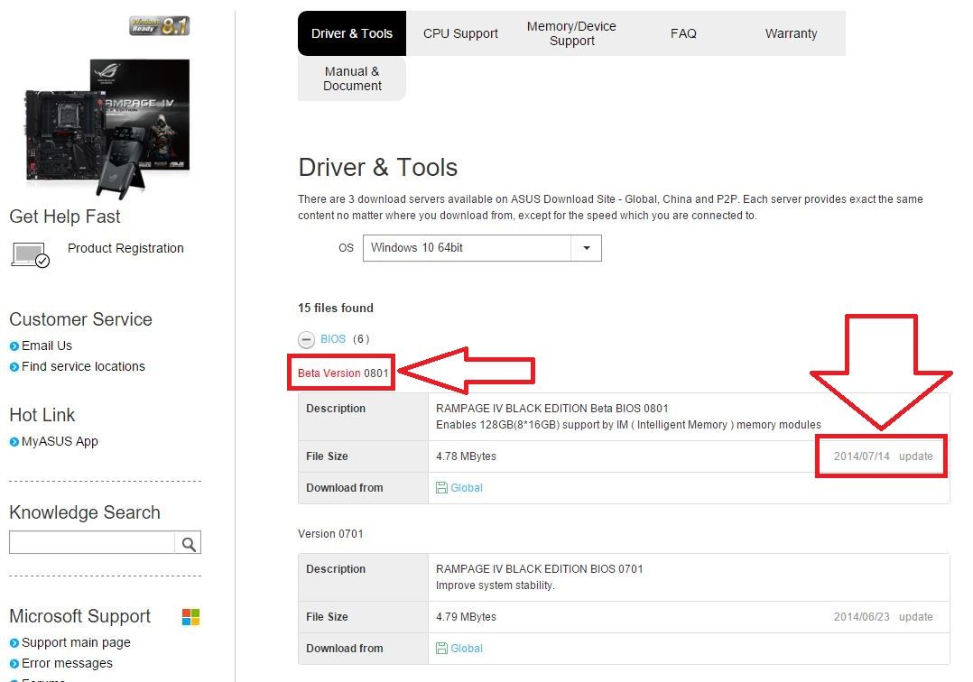Download Beta BIOS 0801 from Global
This screenshot has width=973, height=682.
click(466, 488)
